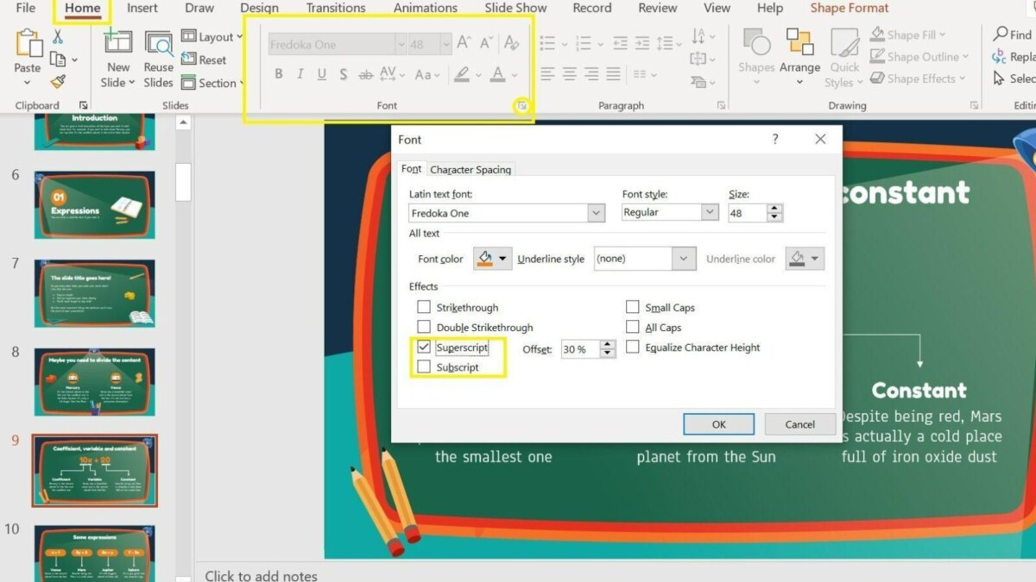
Task: Open the File menu
Action: tap(26, 8)
